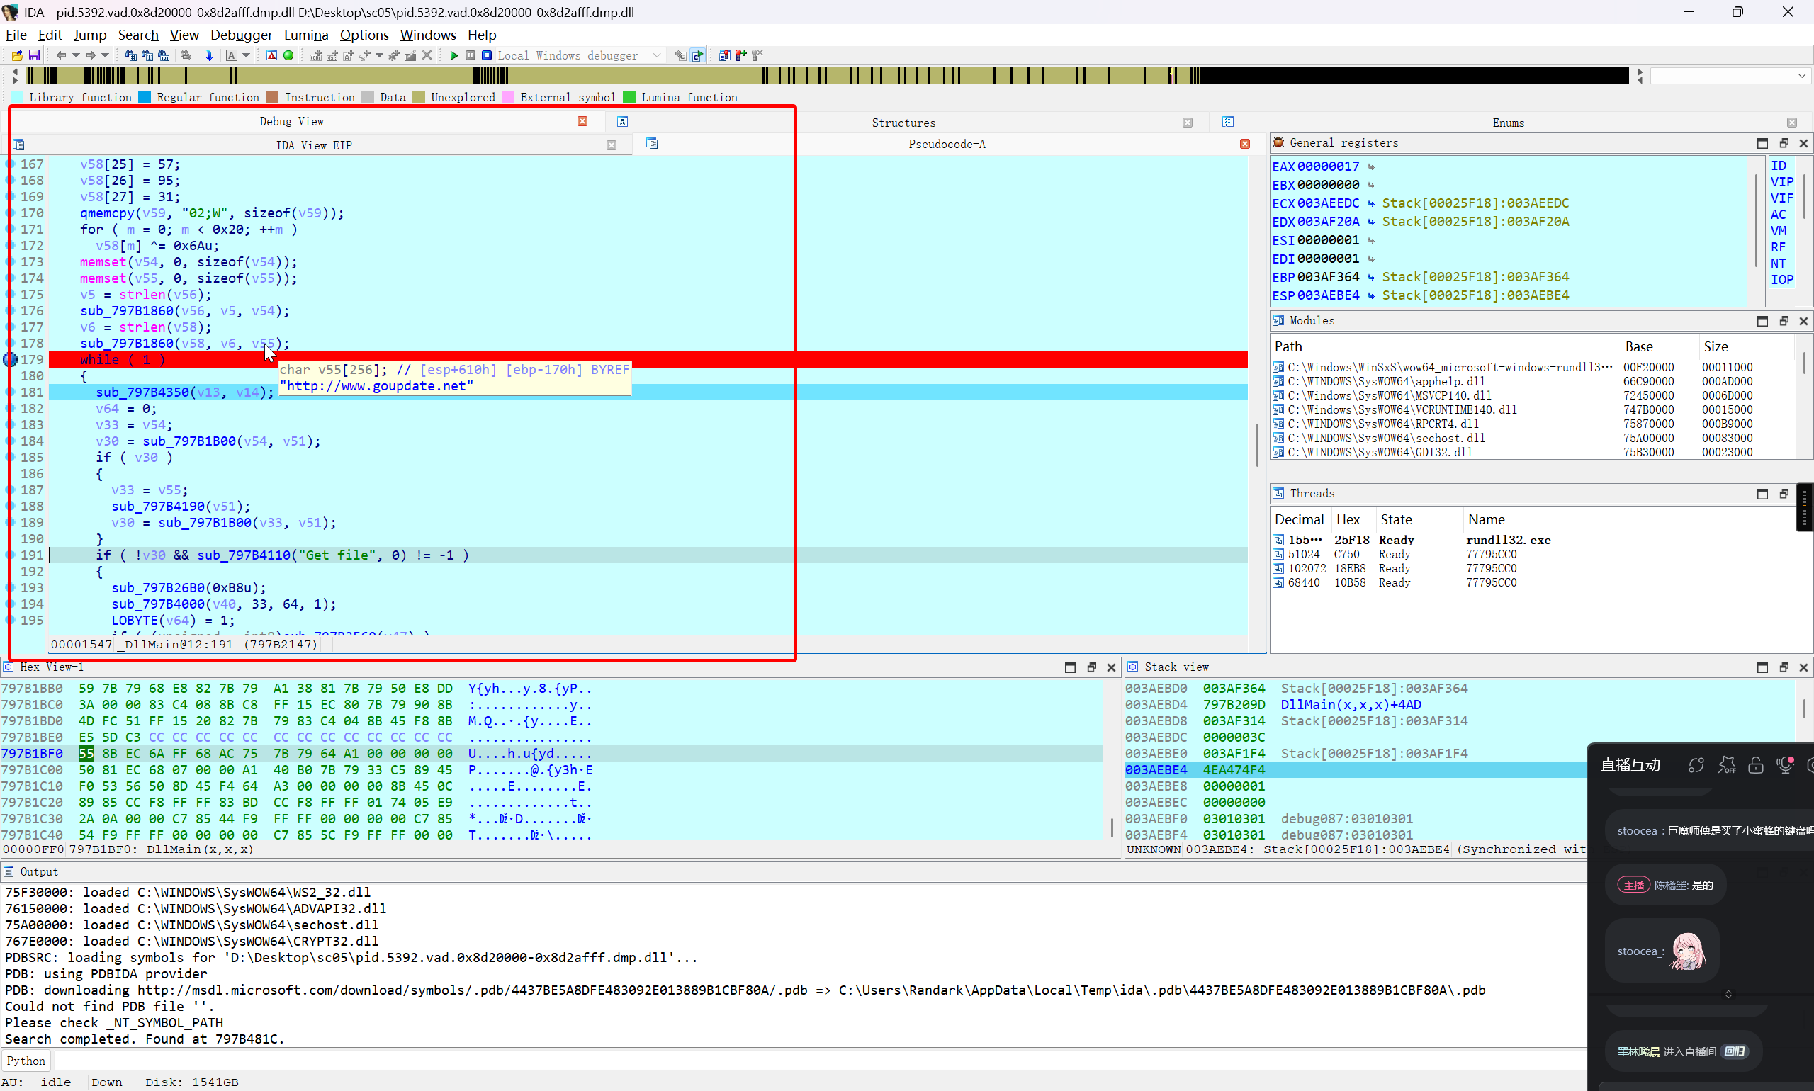Toggle the VIF flag in registers
1814x1091 pixels.
[1781, 198]
